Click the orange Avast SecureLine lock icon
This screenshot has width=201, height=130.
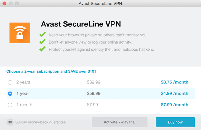[20, 33]
